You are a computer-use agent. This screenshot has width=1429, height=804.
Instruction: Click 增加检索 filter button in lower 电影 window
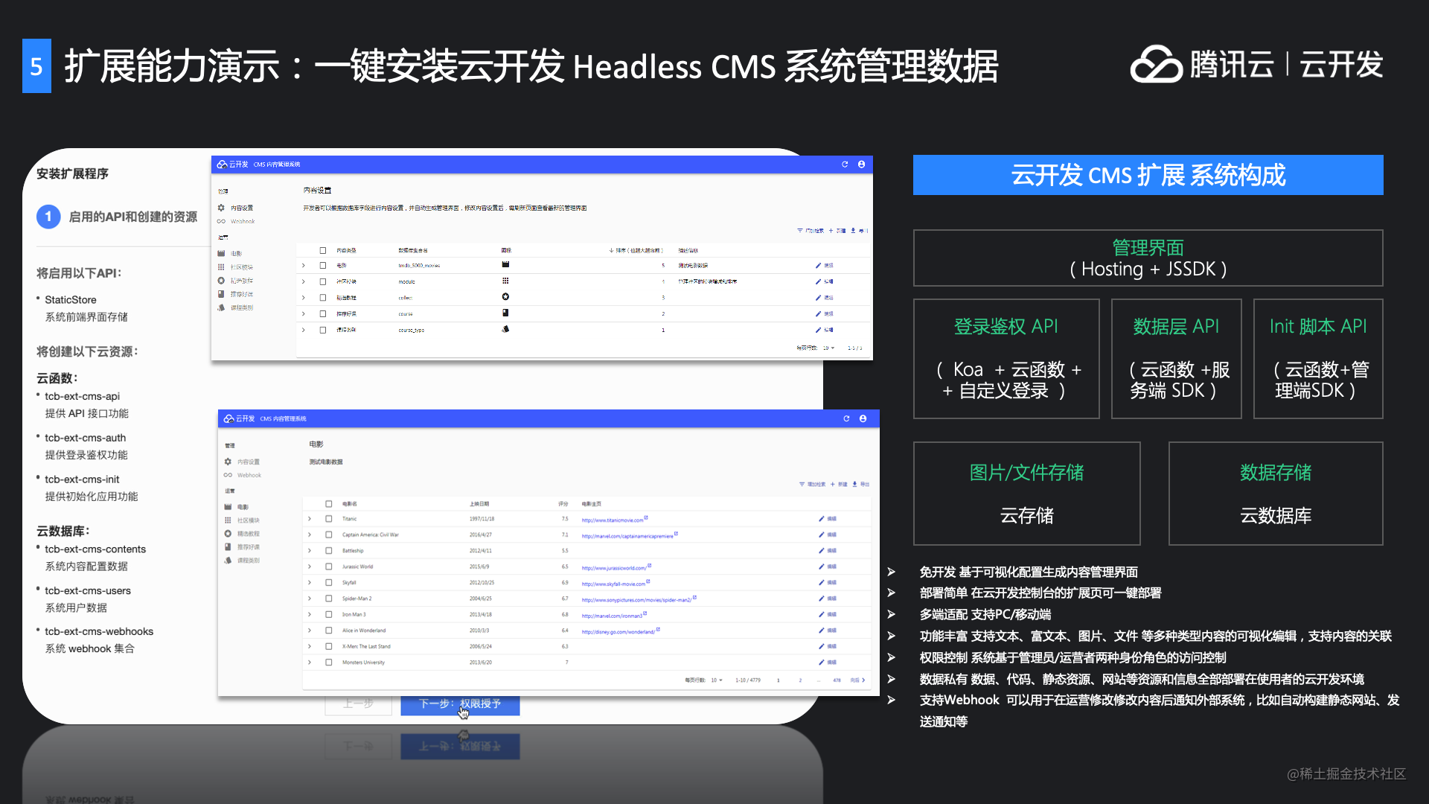(x=813, y=485)
